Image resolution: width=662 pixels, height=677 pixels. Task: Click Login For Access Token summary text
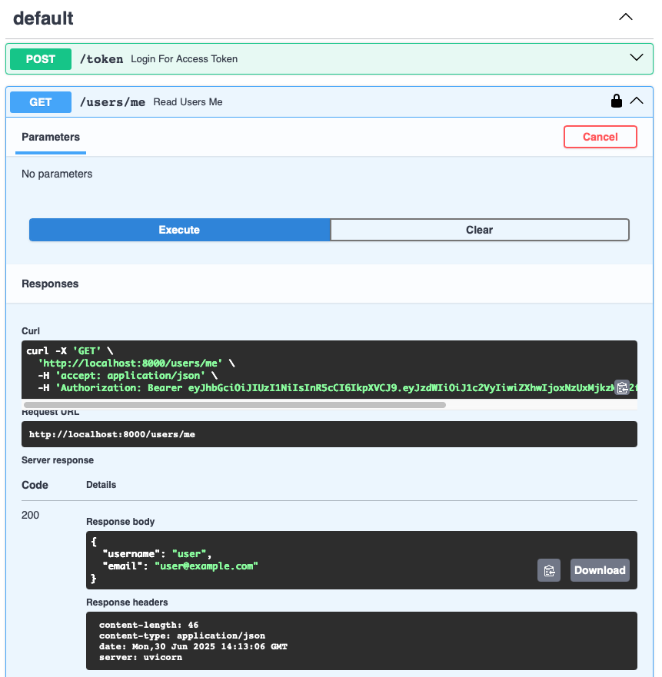tap(185, 58)
